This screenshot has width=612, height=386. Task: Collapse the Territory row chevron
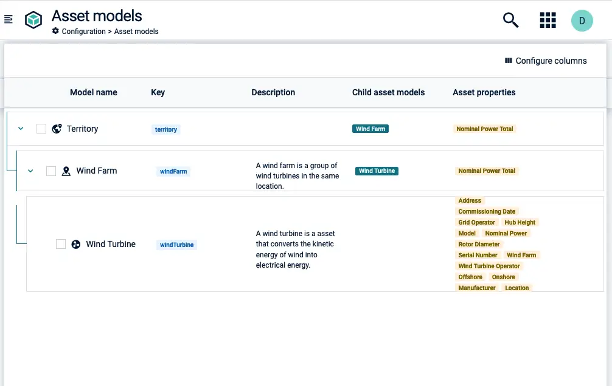[21, 129]
